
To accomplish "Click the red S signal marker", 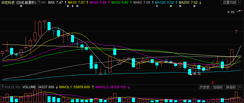I will 212,82.
